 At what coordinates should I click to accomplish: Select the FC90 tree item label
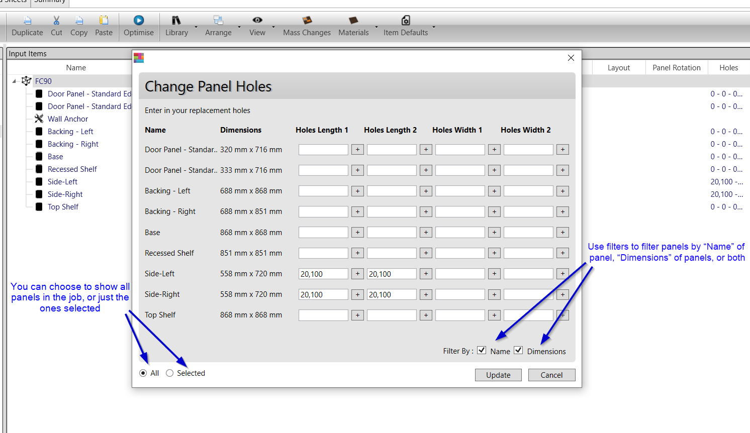(43, 81)
